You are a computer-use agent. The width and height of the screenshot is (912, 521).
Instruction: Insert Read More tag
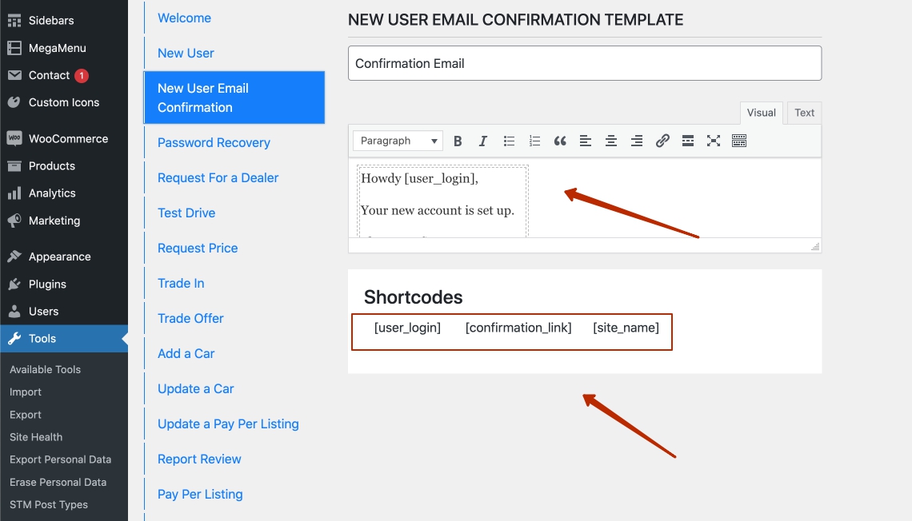(688, 141)
